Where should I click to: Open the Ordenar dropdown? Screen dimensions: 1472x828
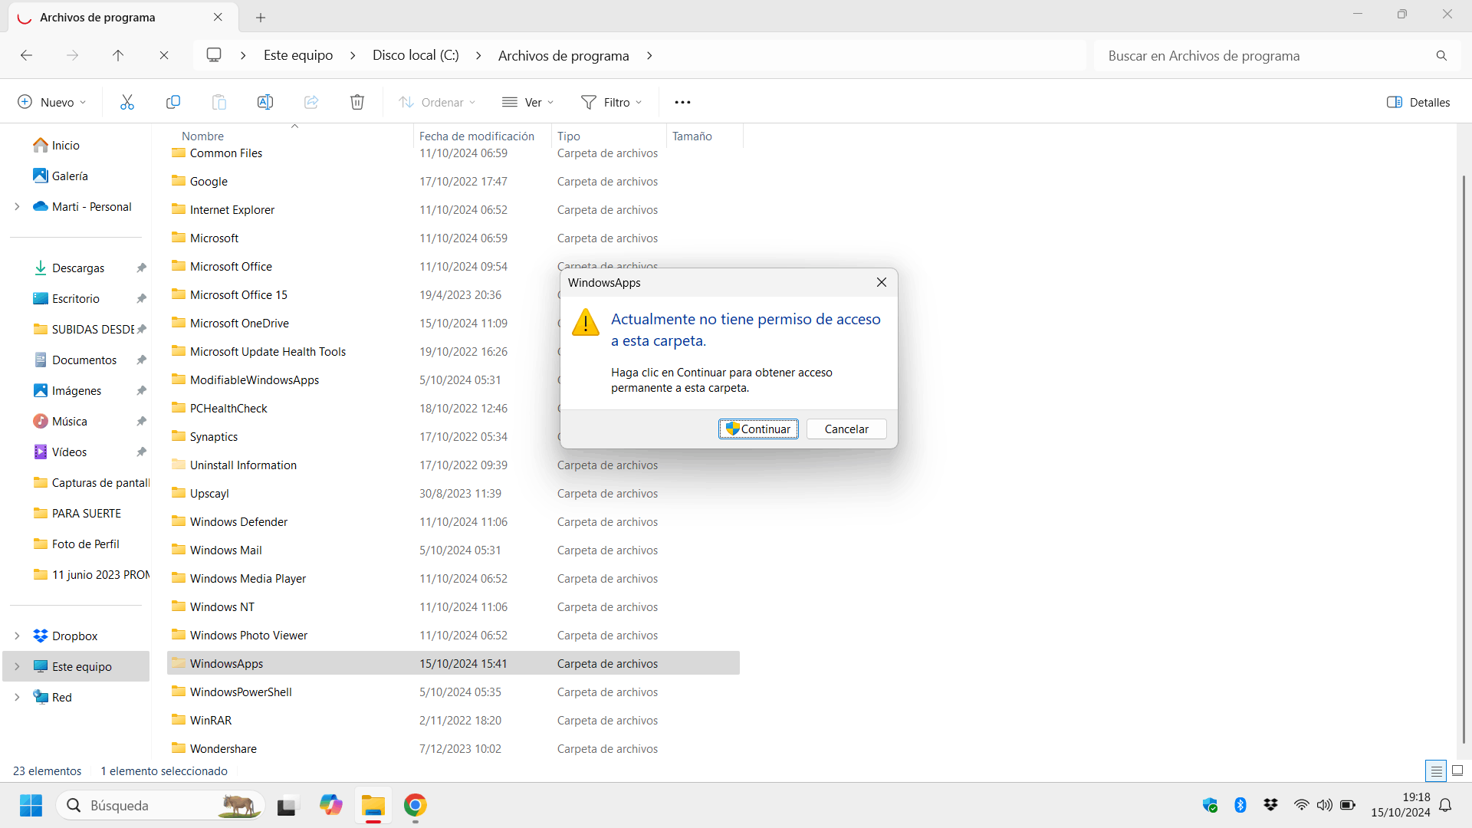point(437,102)
